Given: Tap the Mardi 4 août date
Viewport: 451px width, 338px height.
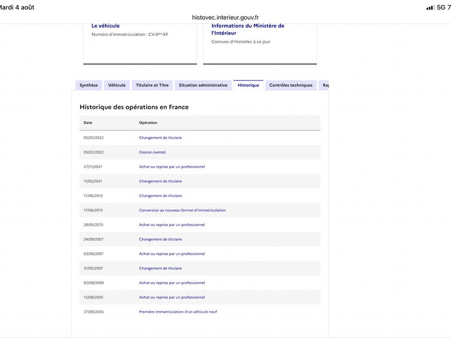Looking at the screenshot, I should click(17, 7).
